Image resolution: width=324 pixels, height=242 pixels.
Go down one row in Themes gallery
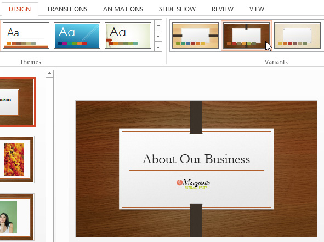pos(158,36)
